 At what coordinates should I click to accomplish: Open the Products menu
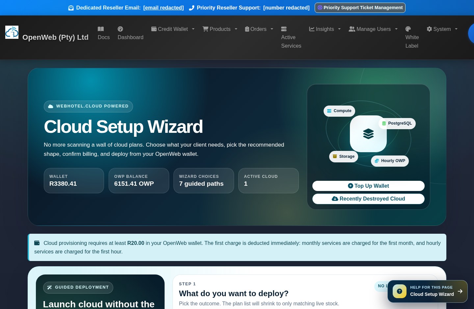coord(220,29)
